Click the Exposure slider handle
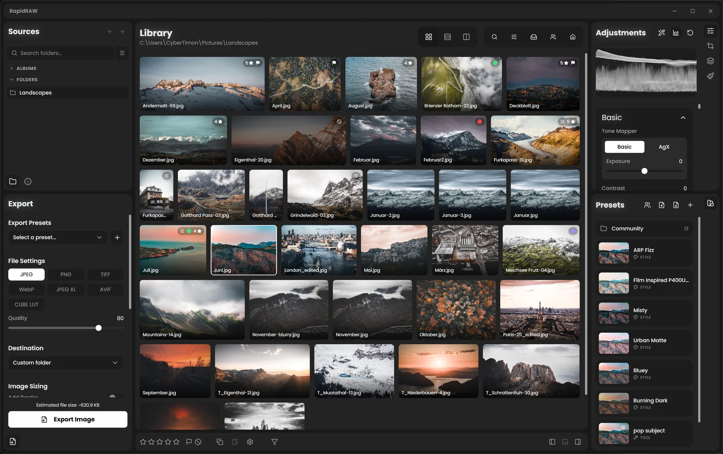The image size is (723, 454). (644, 171)
